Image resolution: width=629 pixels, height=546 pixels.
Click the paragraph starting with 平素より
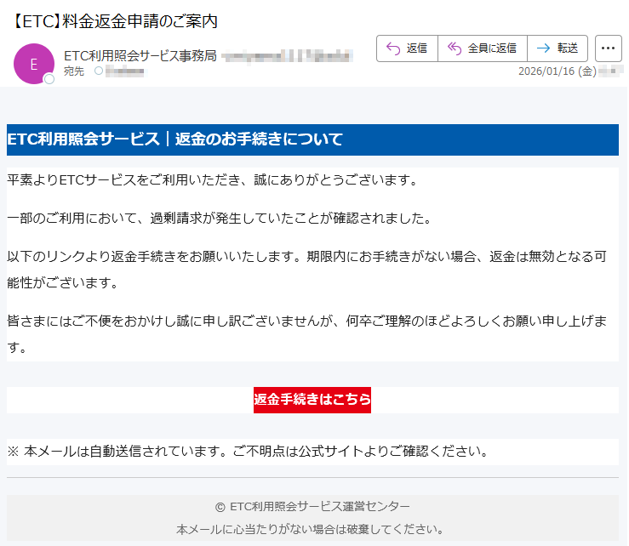point(213,180)
